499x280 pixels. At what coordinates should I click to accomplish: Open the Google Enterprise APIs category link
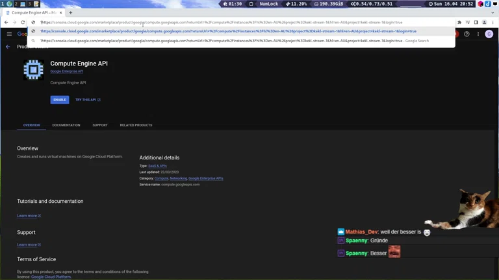tap(205, 178)
